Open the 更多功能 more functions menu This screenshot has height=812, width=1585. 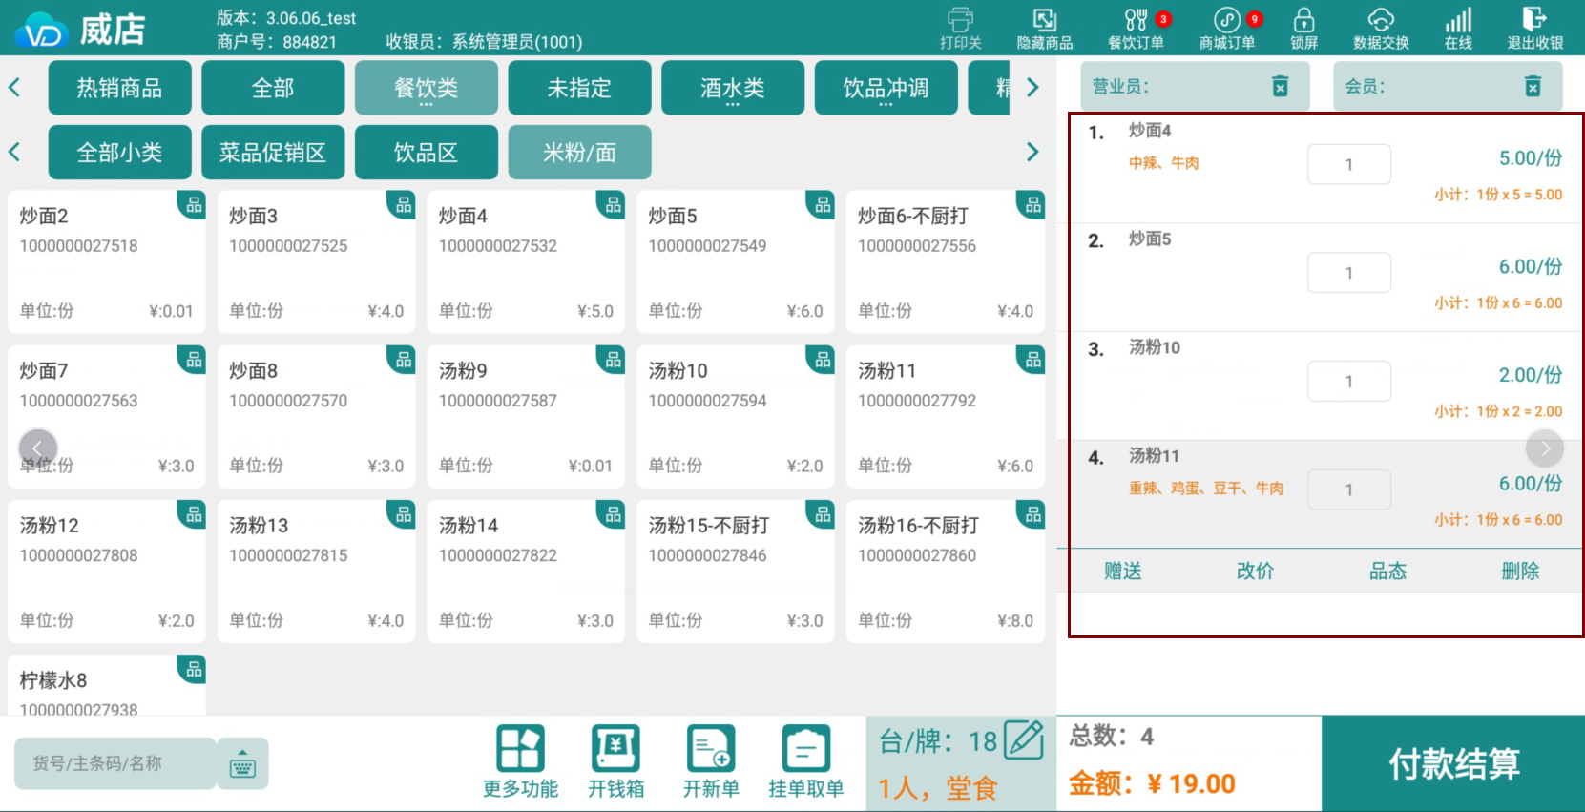[520, 761]
